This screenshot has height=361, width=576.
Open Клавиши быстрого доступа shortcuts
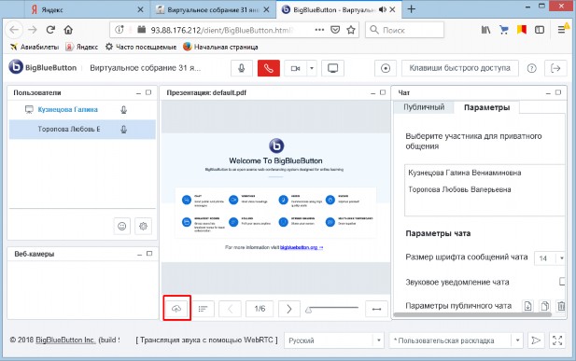pyautogui.click(x=460, y=68)
